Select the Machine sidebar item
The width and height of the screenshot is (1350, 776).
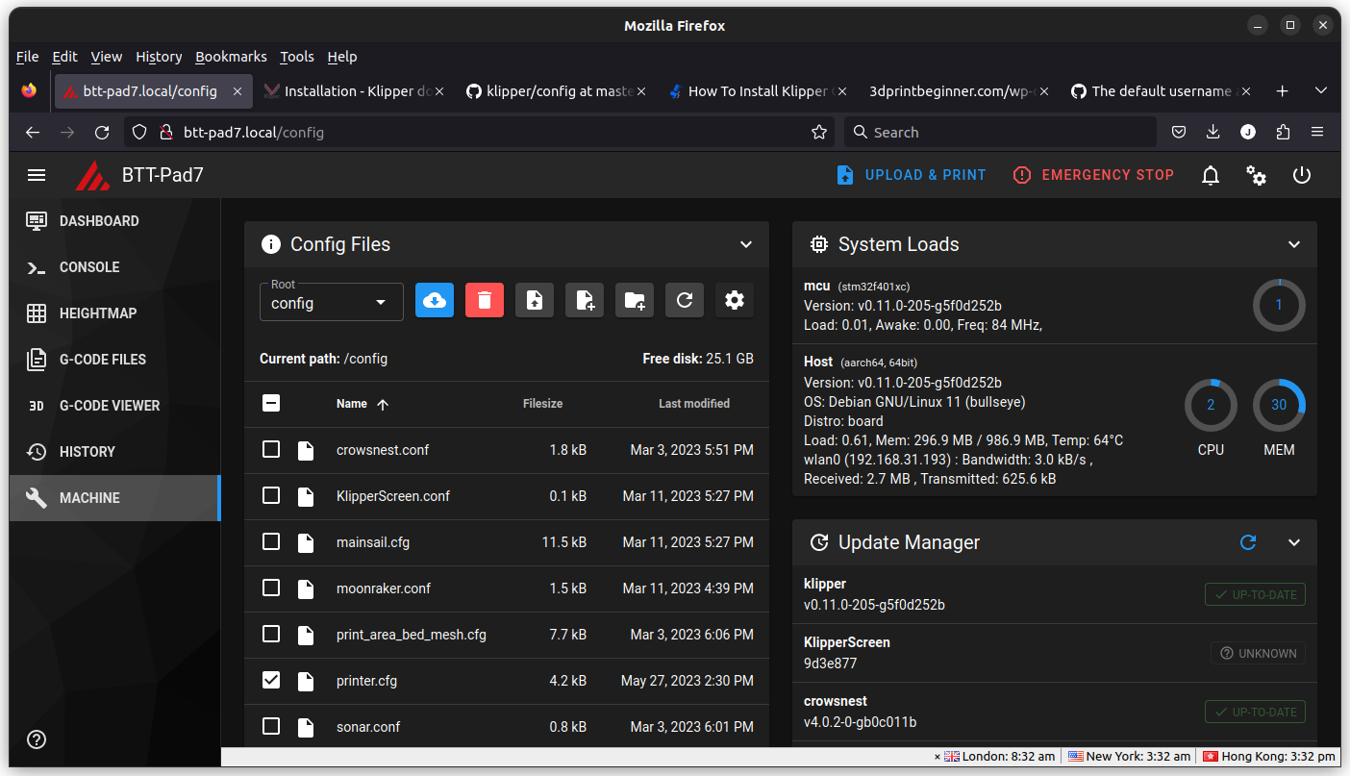click(x=115, y=498)
